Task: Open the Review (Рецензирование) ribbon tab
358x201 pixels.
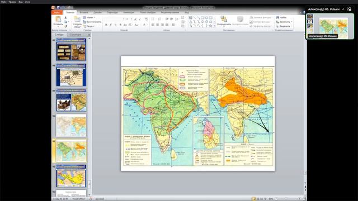Action: tap(170, 12)
